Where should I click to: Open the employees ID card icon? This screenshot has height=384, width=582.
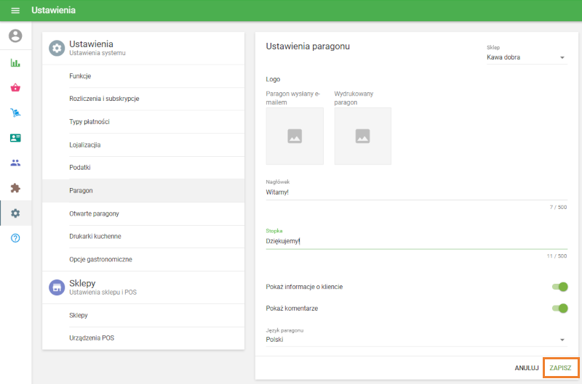pos(15,138)
